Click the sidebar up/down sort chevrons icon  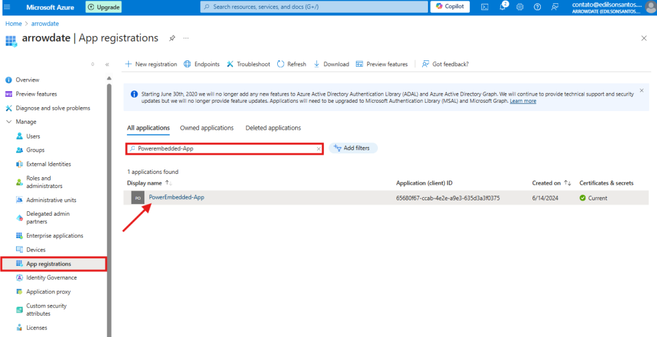click(x=92, y=64)
